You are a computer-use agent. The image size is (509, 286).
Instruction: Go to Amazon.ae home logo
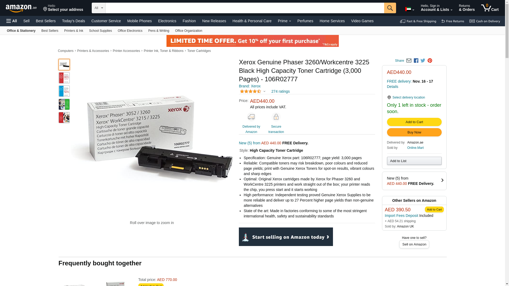pos(21,8)
